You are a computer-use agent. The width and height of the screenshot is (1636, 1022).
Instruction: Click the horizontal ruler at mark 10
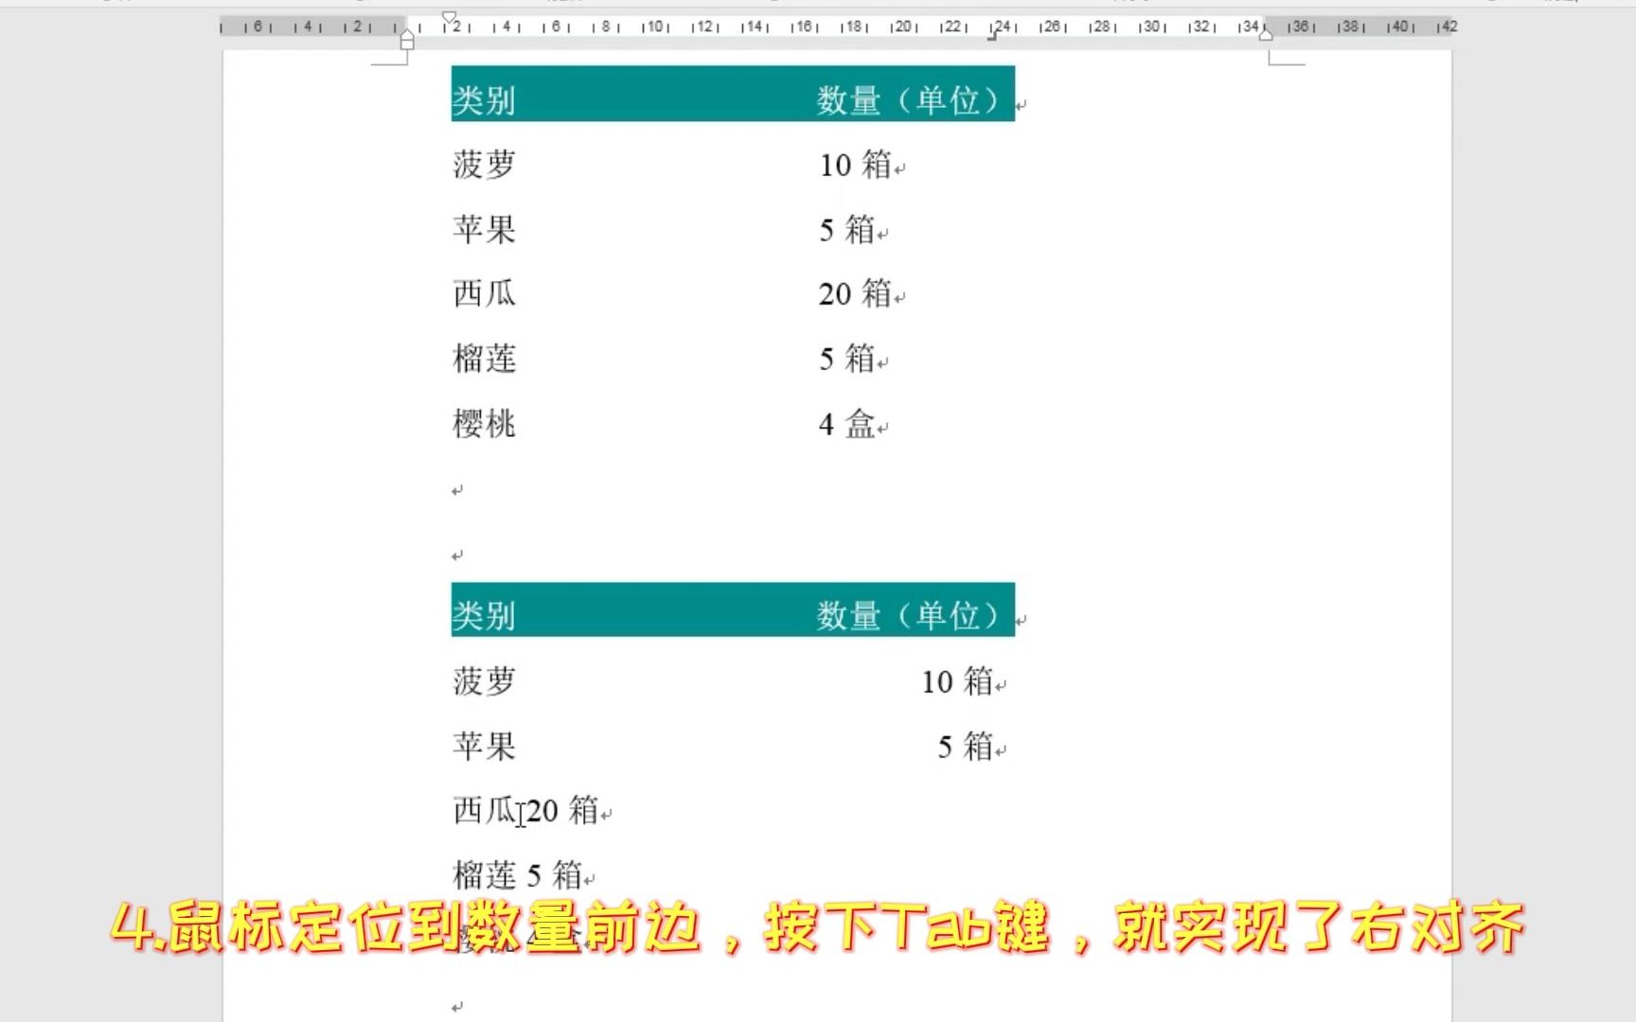654,26
